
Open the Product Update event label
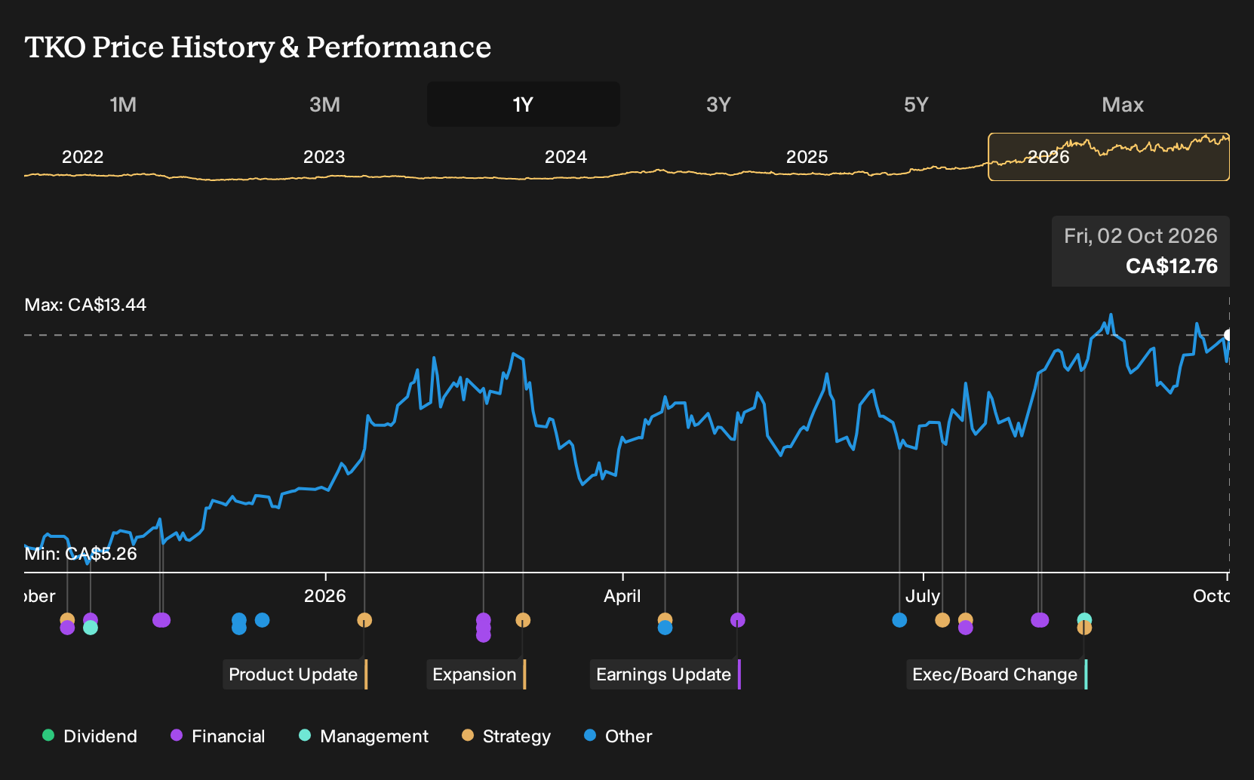point(295,674)
